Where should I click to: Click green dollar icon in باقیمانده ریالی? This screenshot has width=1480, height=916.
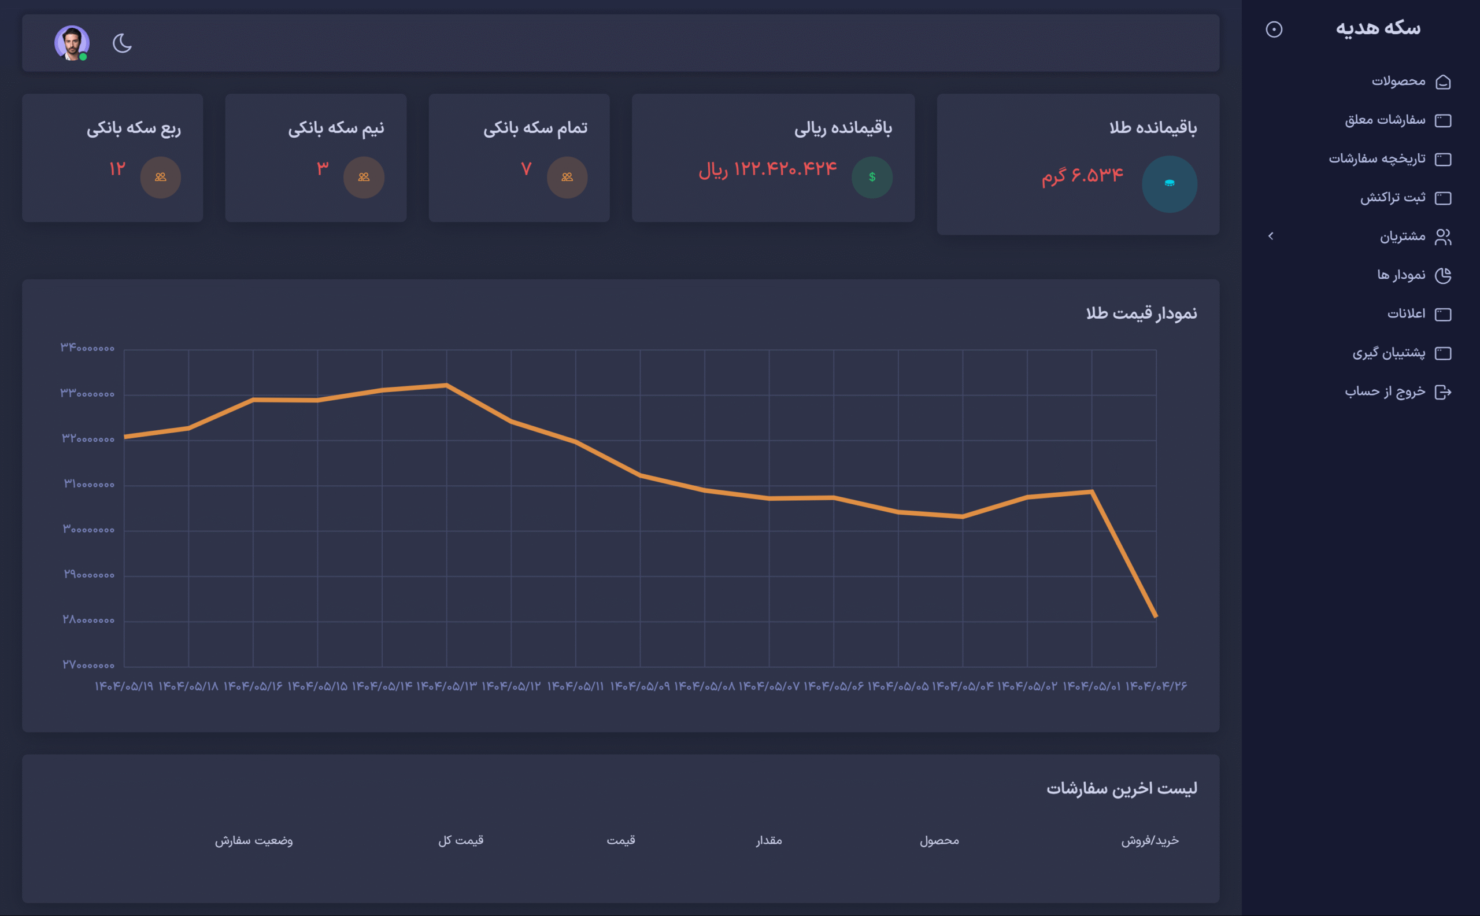[x=871, y=177]
